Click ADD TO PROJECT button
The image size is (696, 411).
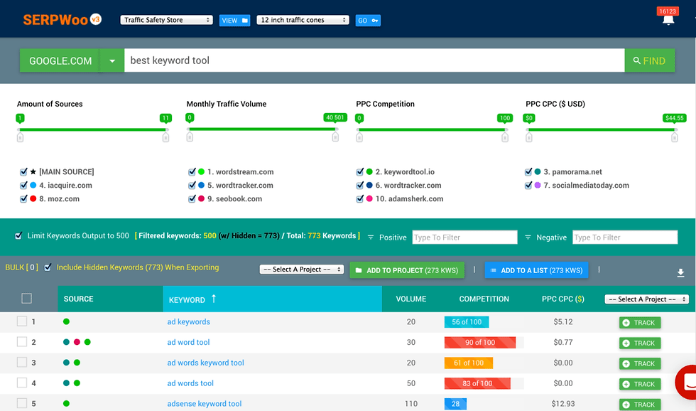point(407,270)
